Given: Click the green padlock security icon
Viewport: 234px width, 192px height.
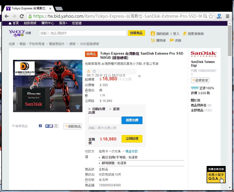Looking at the screenshot, I should pyautogui.click(x=30, y=16).
